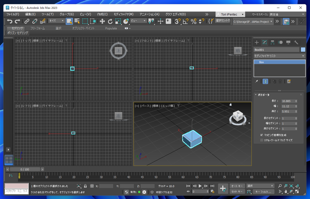Click the time slider 0 / 100 handle
This screenshot has width=310, height=199.
pos(25,170)
